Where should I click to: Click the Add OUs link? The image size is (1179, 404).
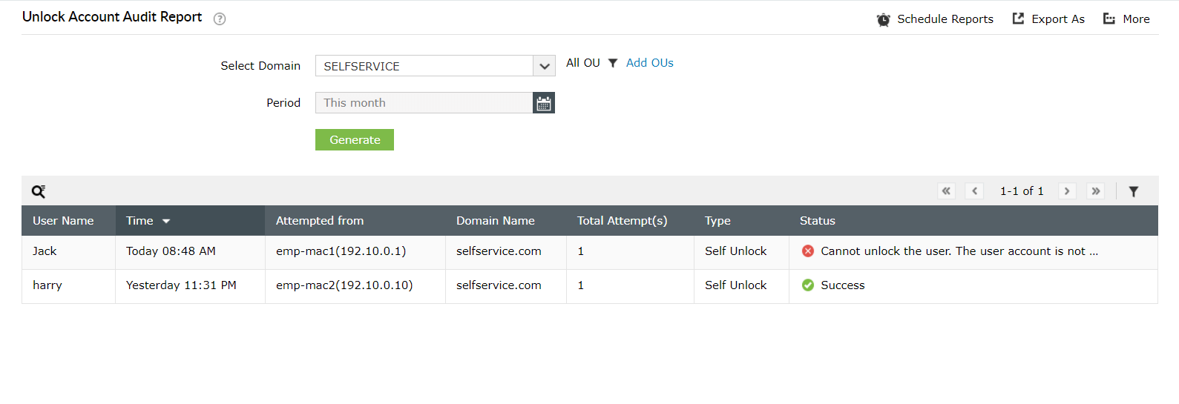point(649,63)
